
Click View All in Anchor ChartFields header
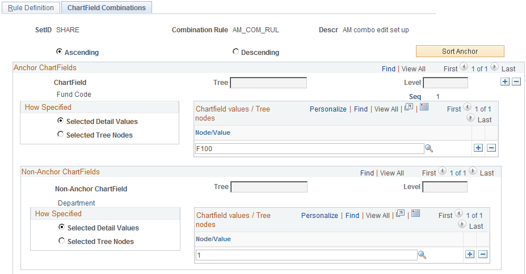tap(413, 69)
